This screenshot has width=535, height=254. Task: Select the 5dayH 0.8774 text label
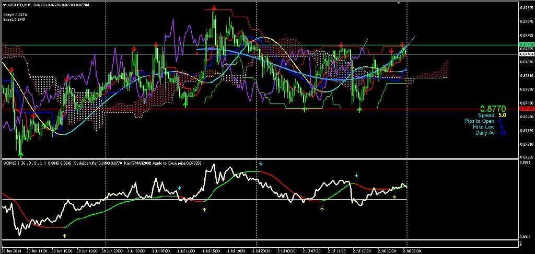coord(15,15)
